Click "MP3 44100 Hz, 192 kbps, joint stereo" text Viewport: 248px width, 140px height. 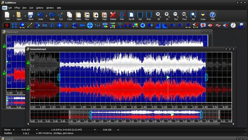coord(56,133)
